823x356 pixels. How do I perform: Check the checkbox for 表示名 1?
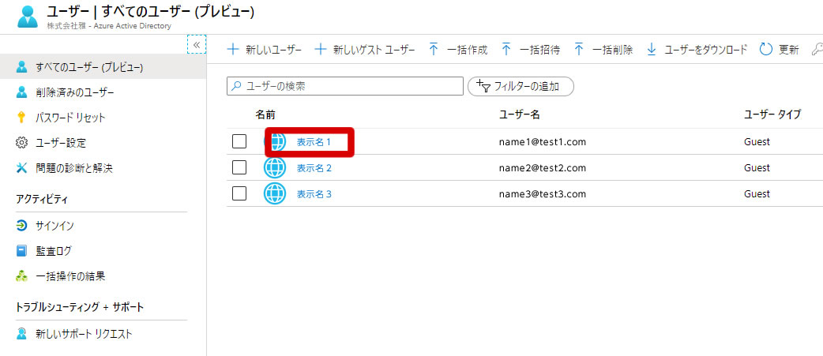[x=239, y=142]
